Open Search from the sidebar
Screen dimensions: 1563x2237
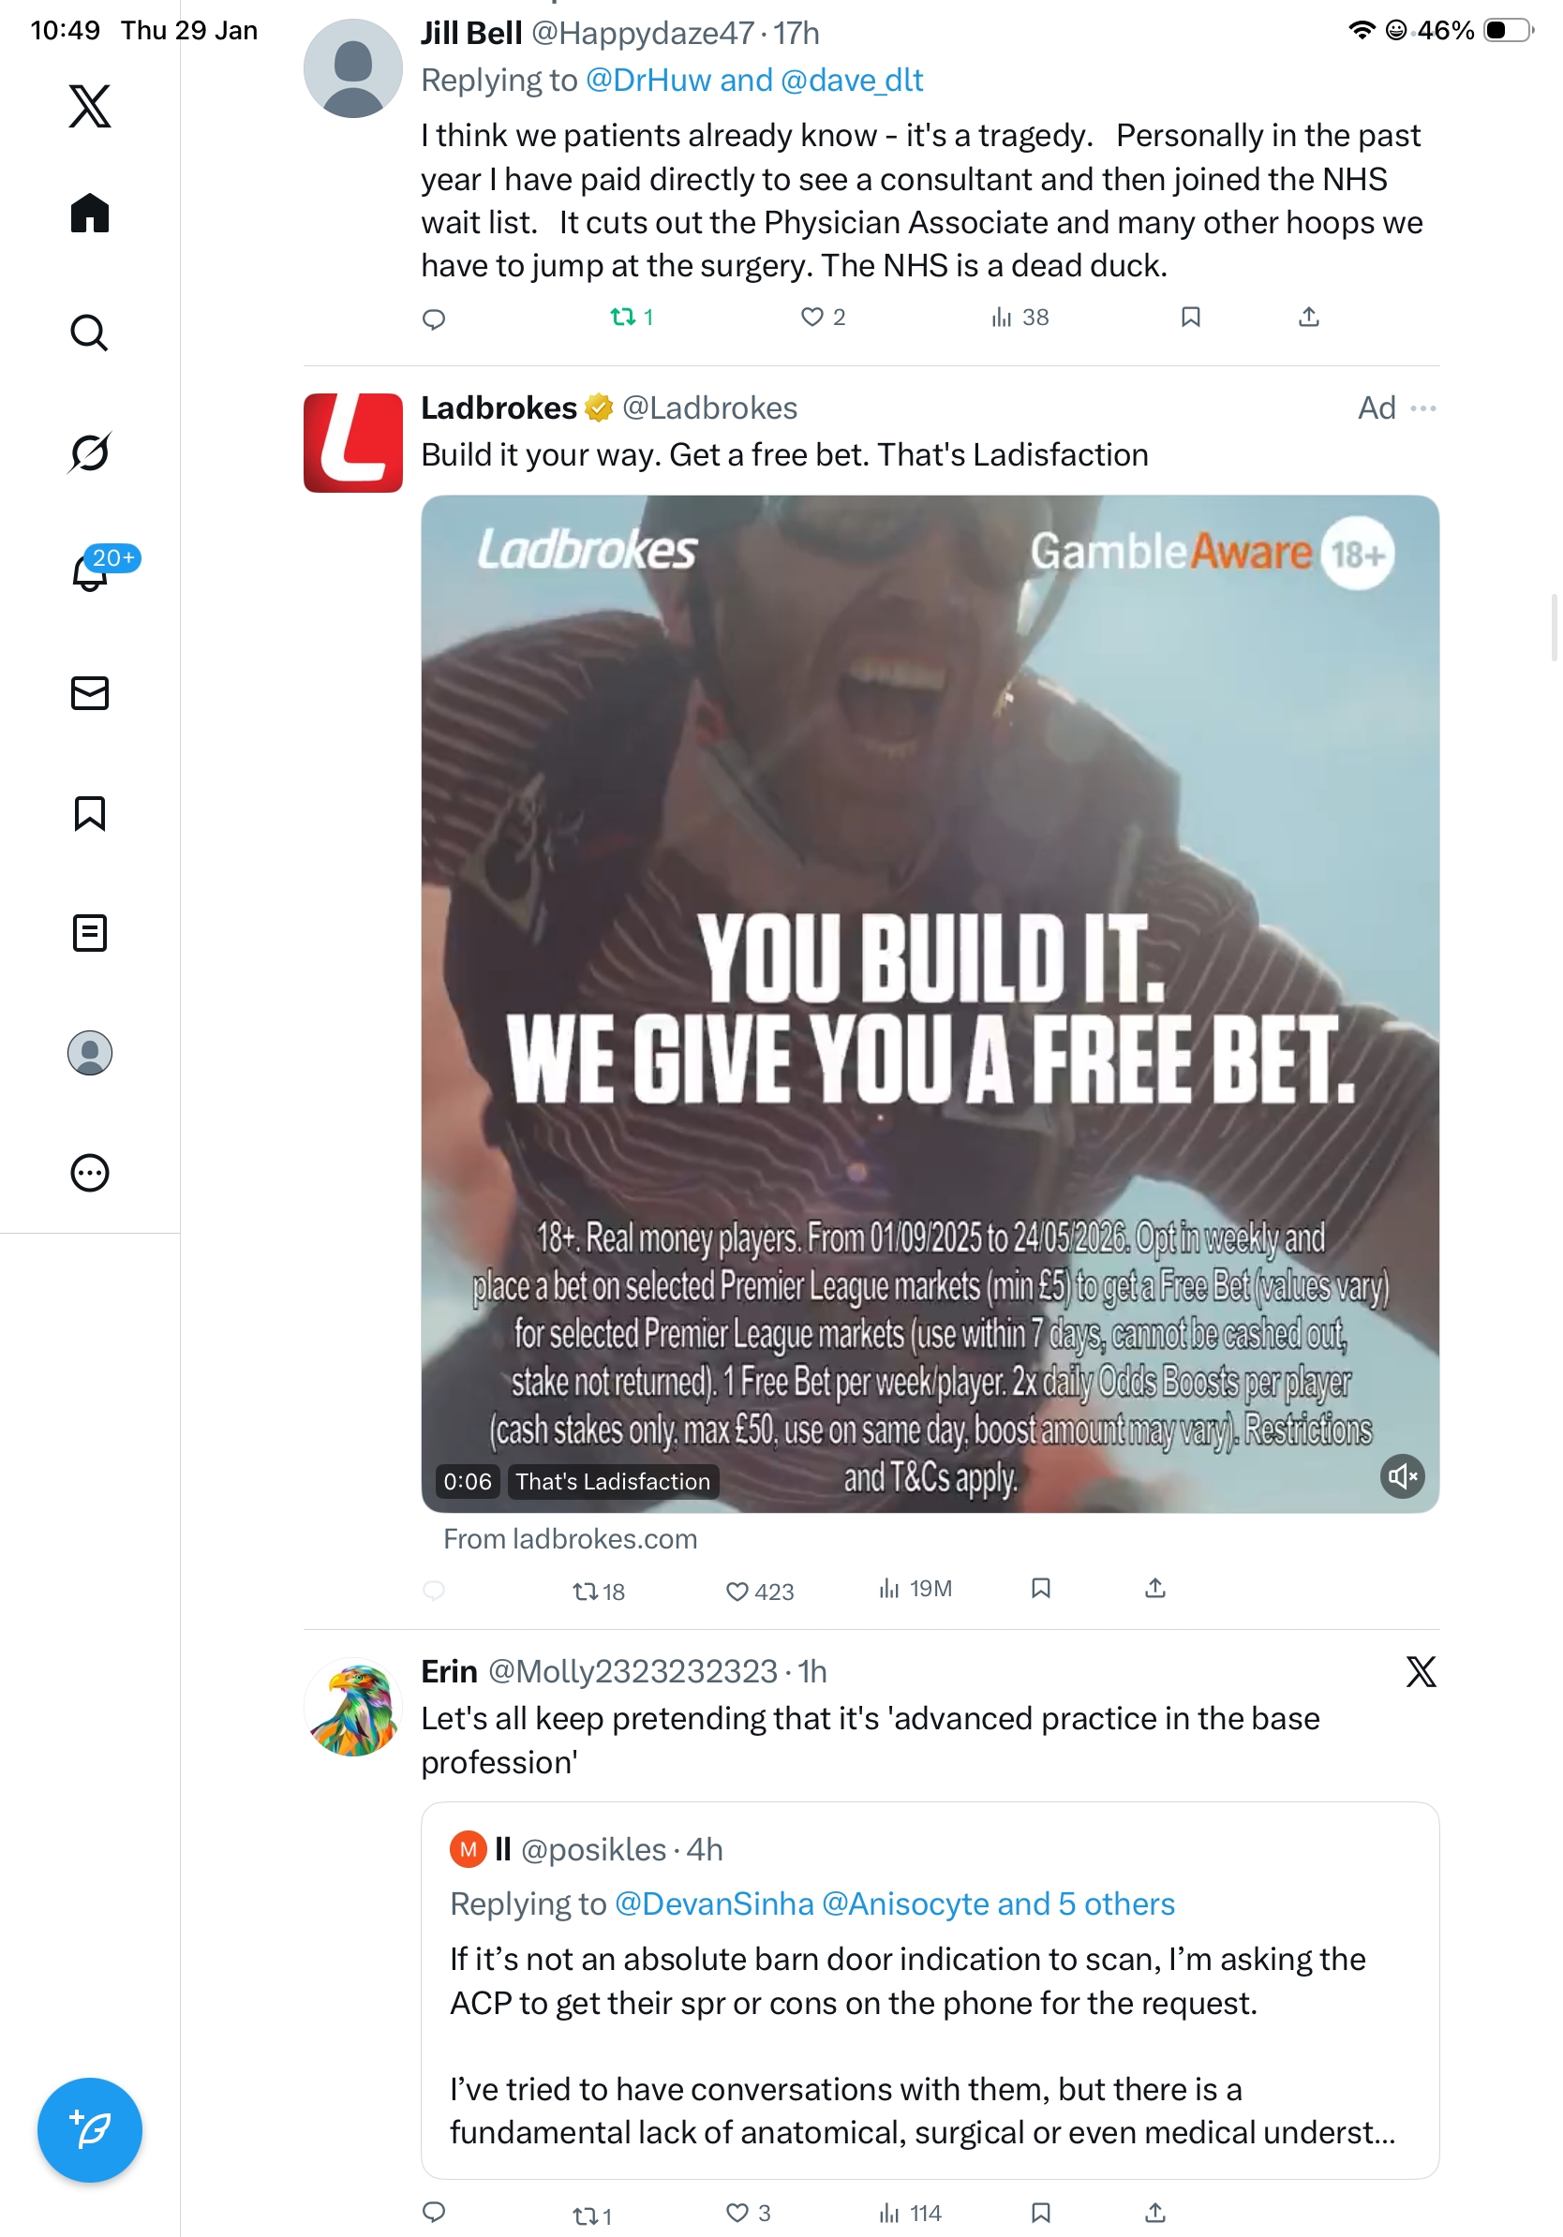[90, 333]
